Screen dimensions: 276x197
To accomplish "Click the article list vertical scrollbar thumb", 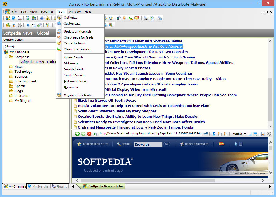I will click(270, 99).
